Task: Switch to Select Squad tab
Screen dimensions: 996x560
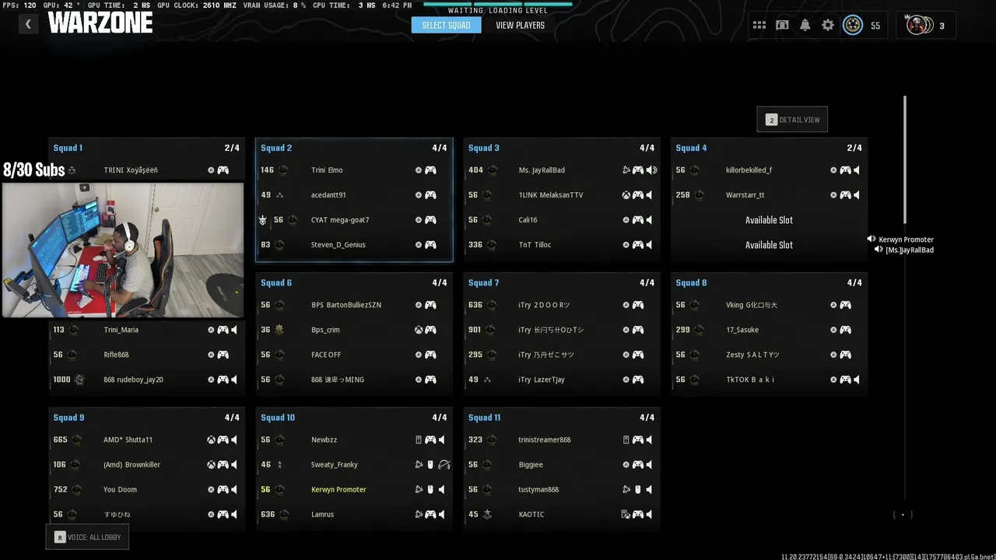Action: coord(446,26)
